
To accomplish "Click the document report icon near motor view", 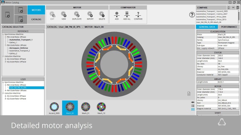I will (x=189, y=93).
